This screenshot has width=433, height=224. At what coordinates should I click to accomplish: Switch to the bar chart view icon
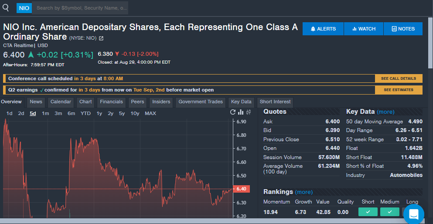point(241,112)
